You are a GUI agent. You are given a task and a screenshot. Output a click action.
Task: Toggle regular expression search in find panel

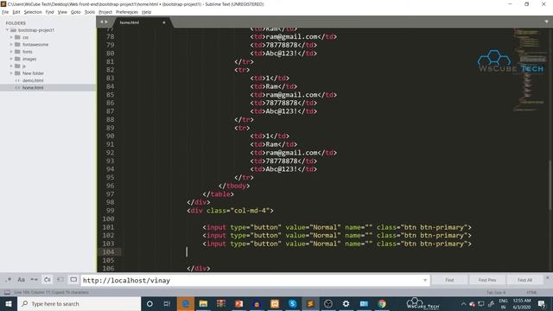click(x=8, y=280)
